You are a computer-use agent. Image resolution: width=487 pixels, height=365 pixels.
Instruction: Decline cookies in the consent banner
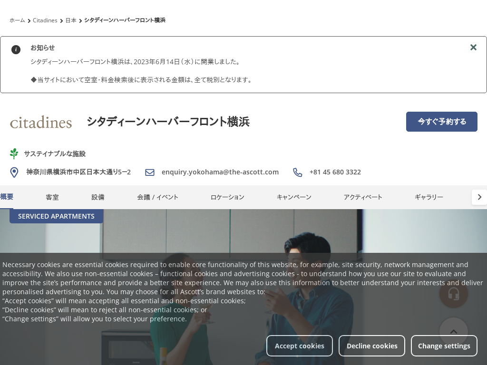pyautogui.click(x=372, y=346)
